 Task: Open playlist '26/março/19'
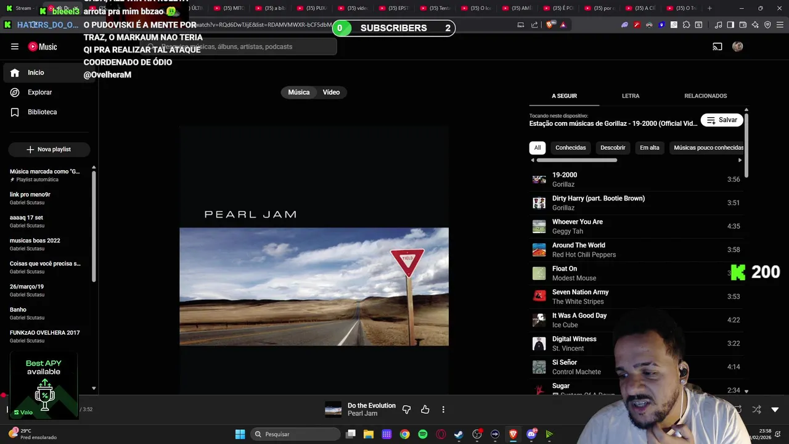point(46,290)
